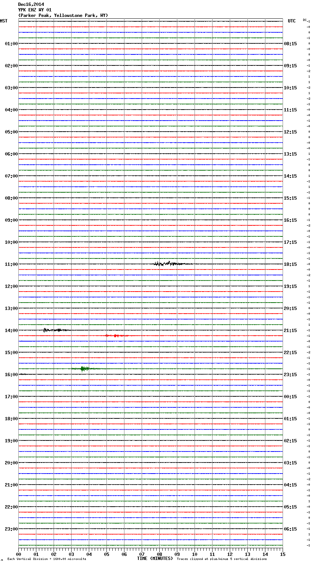The image size is (312, 564).
Task: Select the 23:00 MST time label
Action: coord(11,529)
